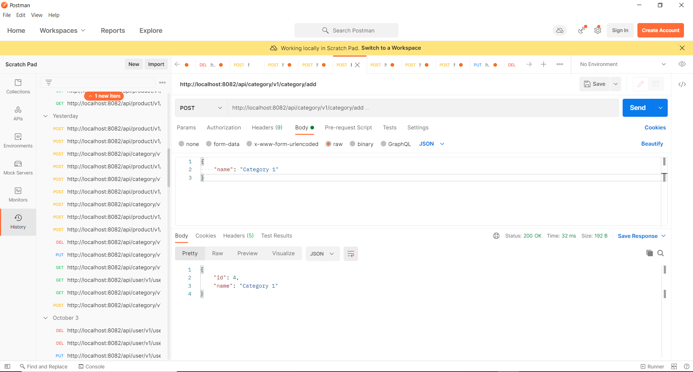Image resolution: width=693 pixels, height=372 pixels.
Task: Open the help icon in status bar
Action: (687, 367)
